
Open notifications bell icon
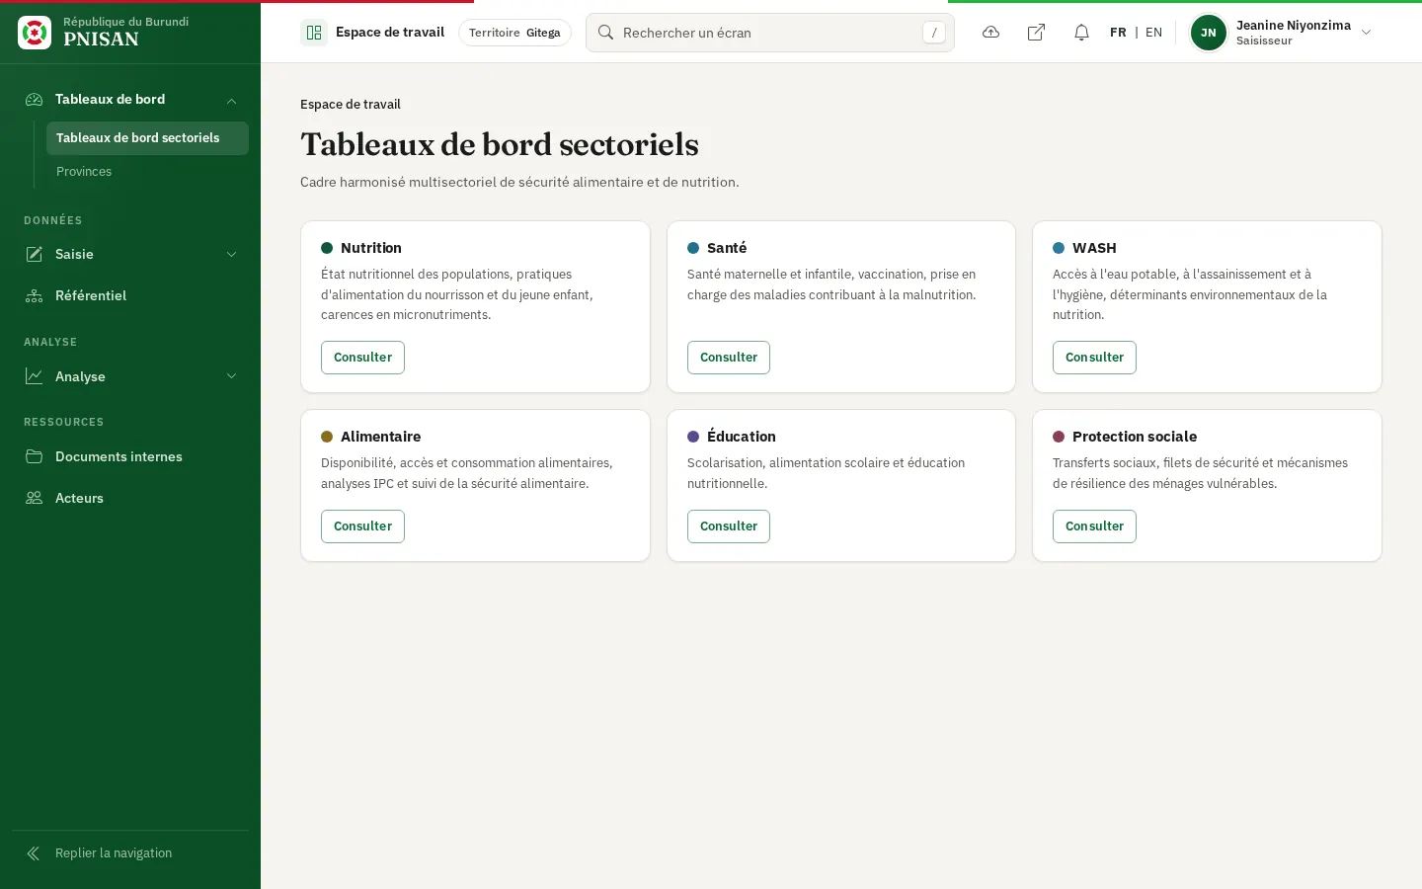[x=1081, y=33]
